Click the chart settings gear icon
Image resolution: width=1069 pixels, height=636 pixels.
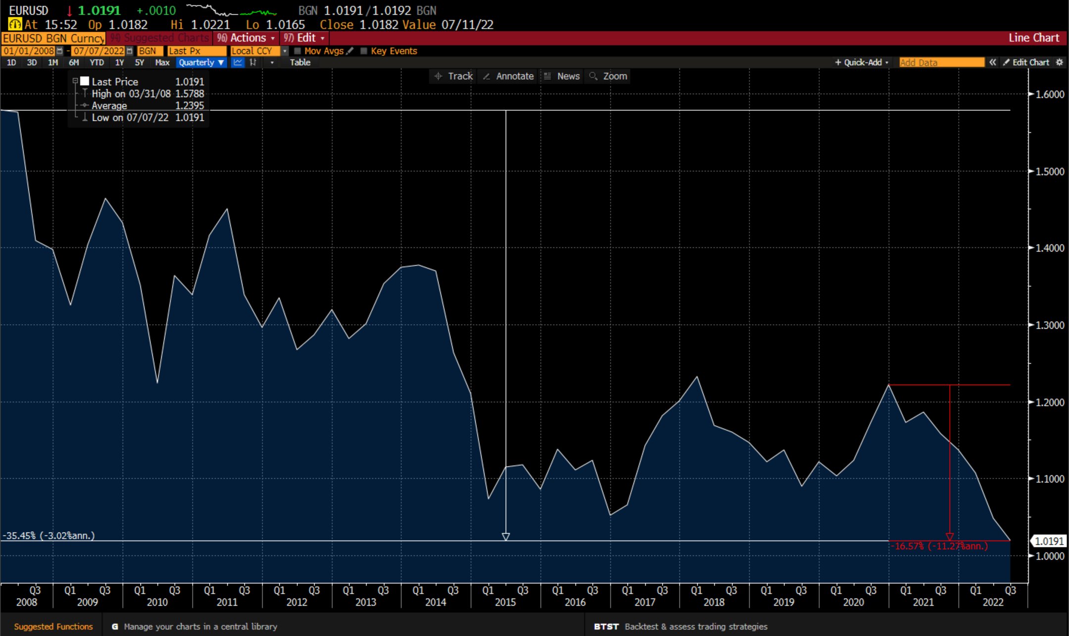click(x=1060, y=62)
